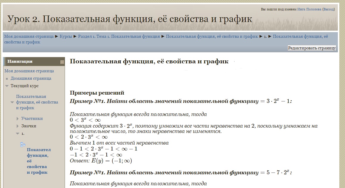Image resolution: width=345 pixels, height=188 pixels.
Task: Click the example heading with y = 5 − 7·2ˣ
Action: pos(181,173)
